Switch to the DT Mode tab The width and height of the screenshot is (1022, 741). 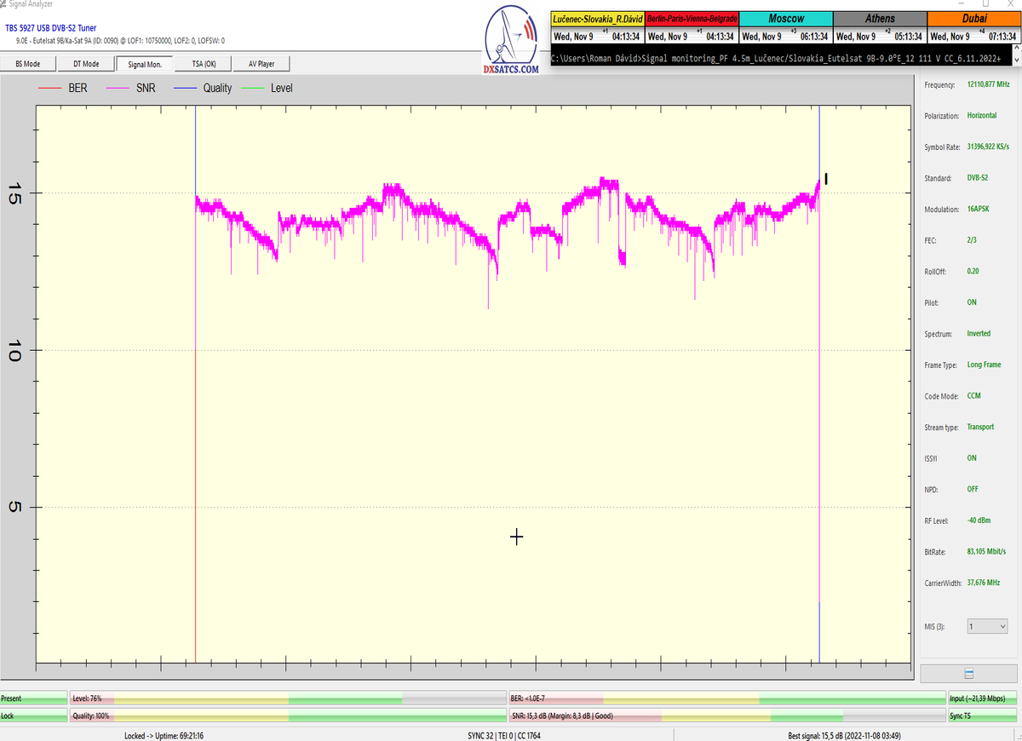tap(86, 64)
